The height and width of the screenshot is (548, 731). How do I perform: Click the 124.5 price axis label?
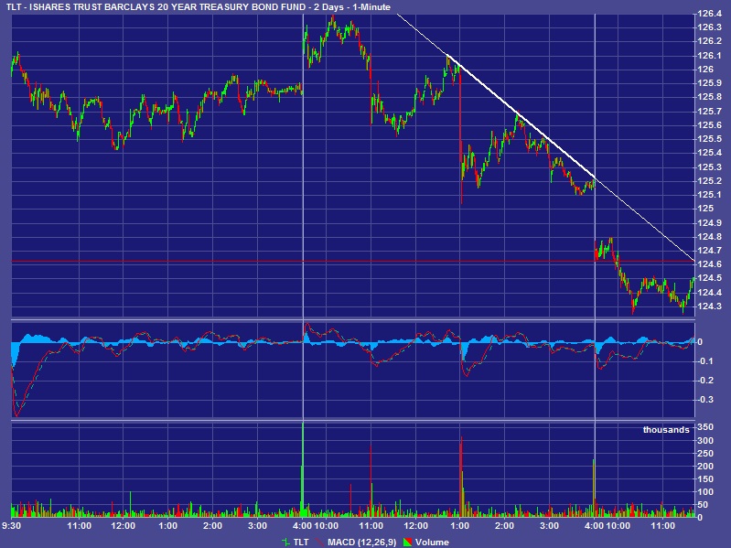tap(709, 278)
